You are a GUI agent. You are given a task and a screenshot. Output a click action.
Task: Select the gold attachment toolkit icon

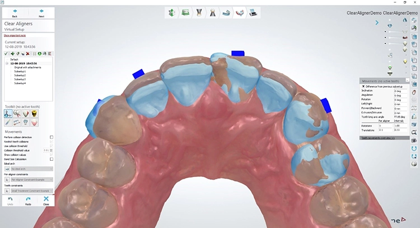click(34, 114)
